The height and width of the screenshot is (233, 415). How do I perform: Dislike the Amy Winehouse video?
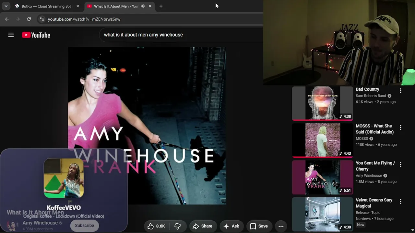[178, 226]
